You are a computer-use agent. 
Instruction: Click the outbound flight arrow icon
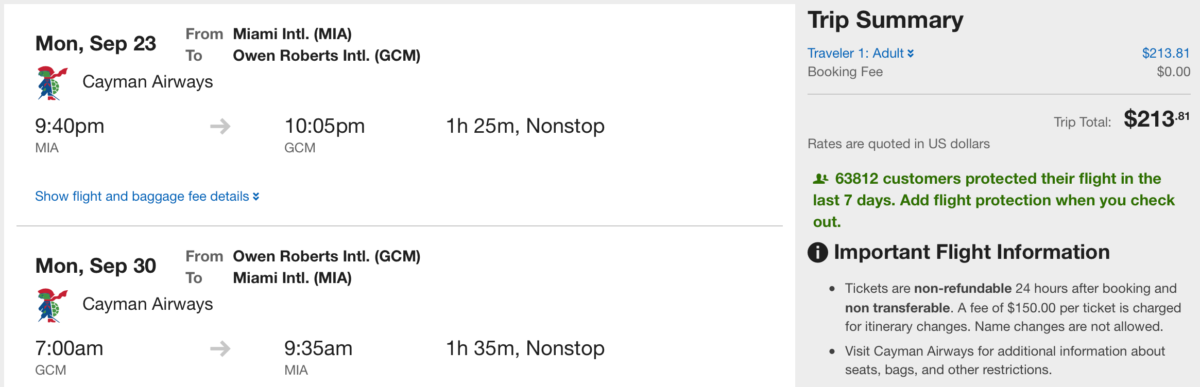point(220,126)
